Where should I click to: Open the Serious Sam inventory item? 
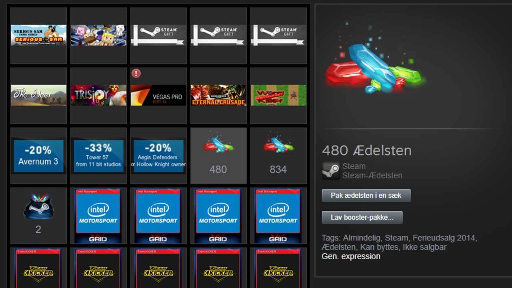[38, 36]
